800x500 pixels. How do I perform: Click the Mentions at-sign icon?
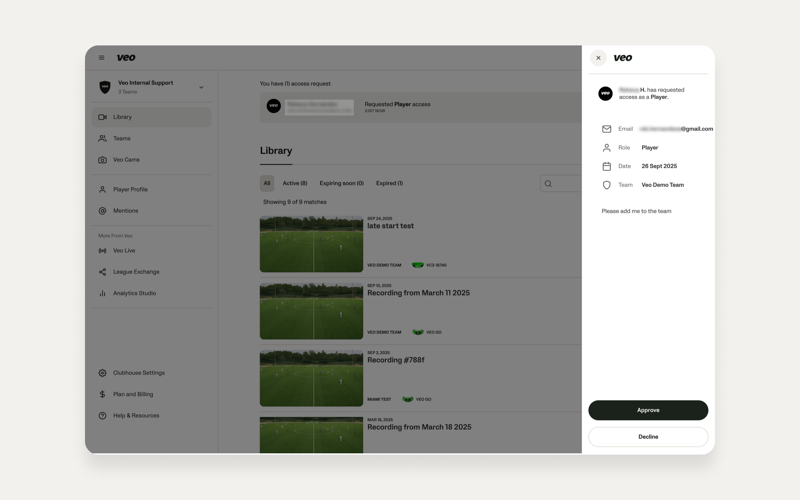pos(102,211)
